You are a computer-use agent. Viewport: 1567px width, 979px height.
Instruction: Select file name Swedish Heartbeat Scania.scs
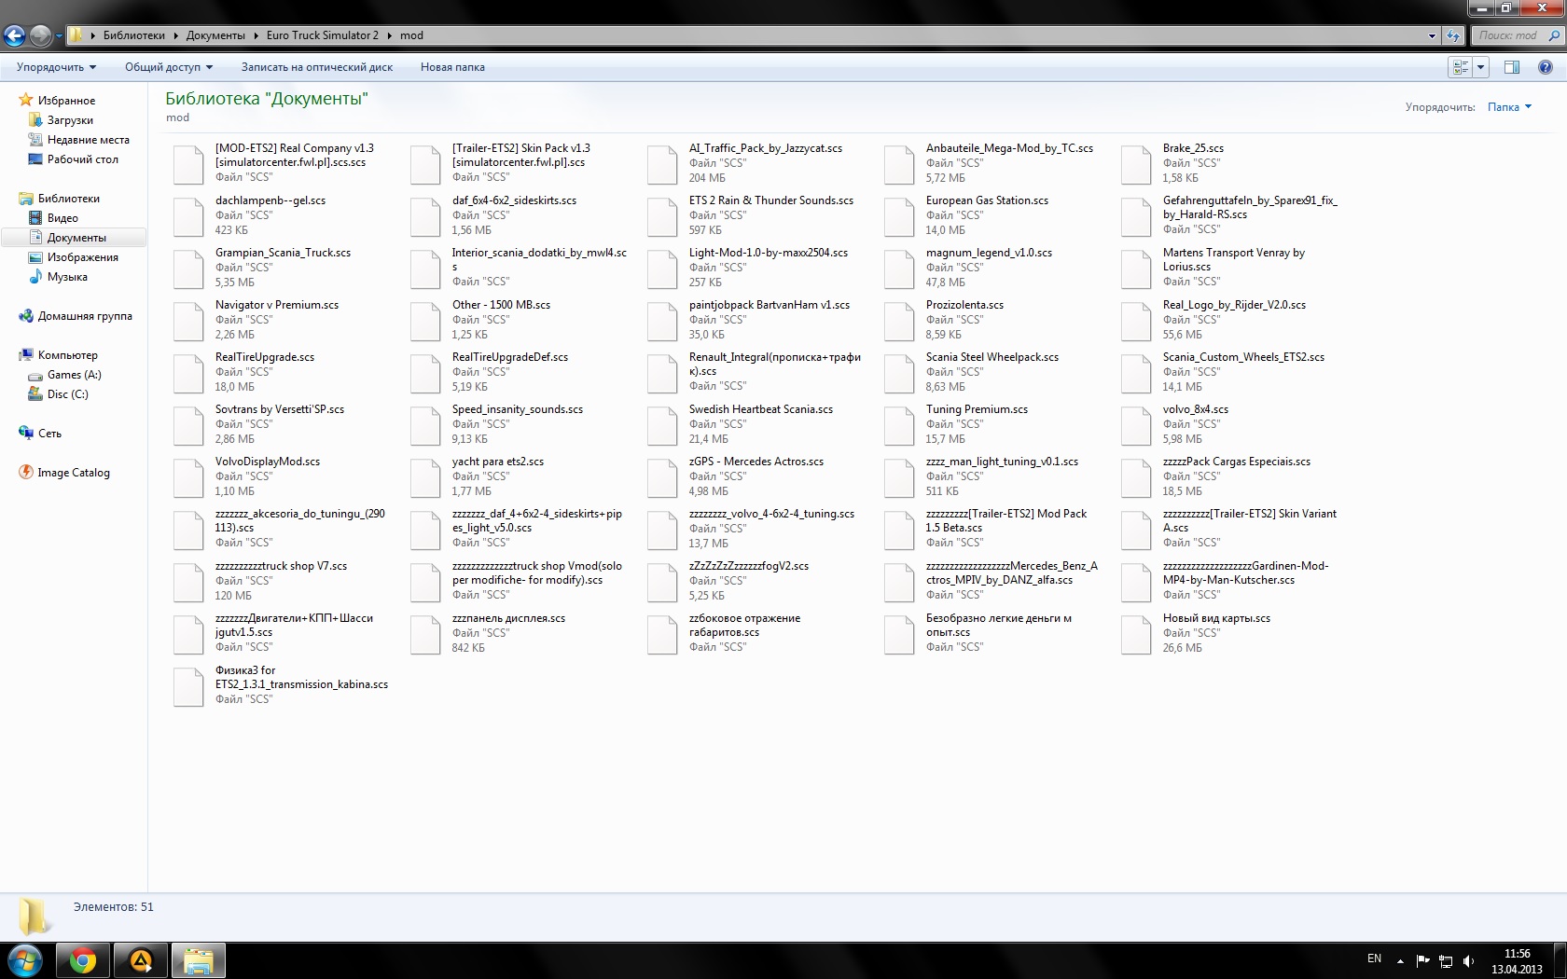[760, 409]
